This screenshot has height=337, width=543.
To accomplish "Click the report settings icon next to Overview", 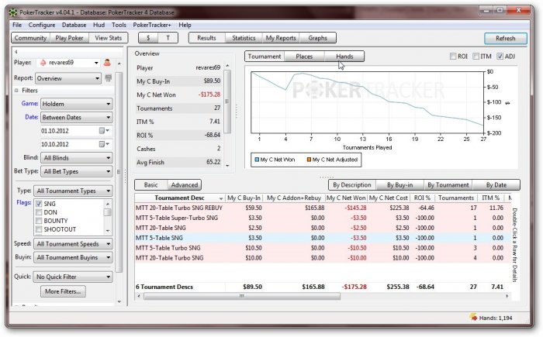I will click(109, 78).
